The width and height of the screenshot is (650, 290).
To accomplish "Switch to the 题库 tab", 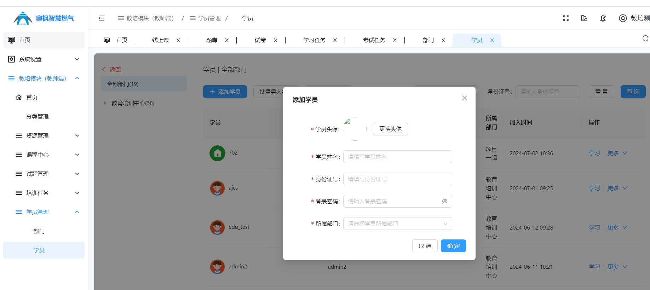I will (x=212, y=40).
